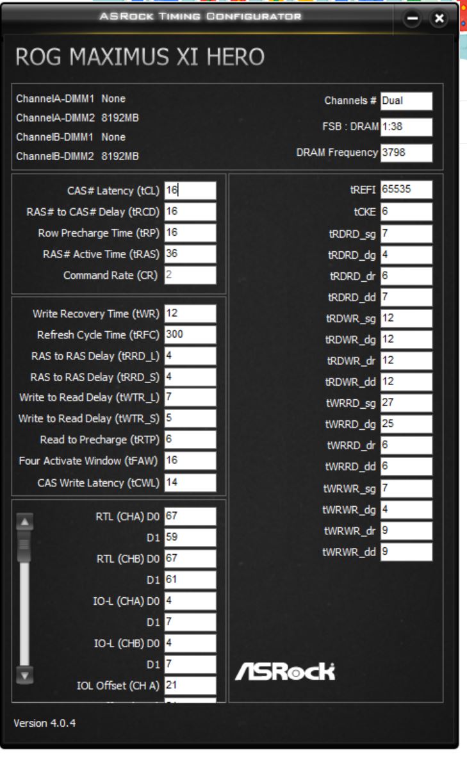Focus the Write Recovery Time (tWR) field
This screenshot has width=467, height=758.
pyautogui.click(x=190, y=314)
